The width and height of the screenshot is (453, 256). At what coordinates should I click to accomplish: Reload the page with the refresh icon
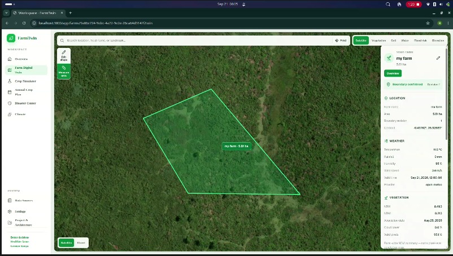24,23
